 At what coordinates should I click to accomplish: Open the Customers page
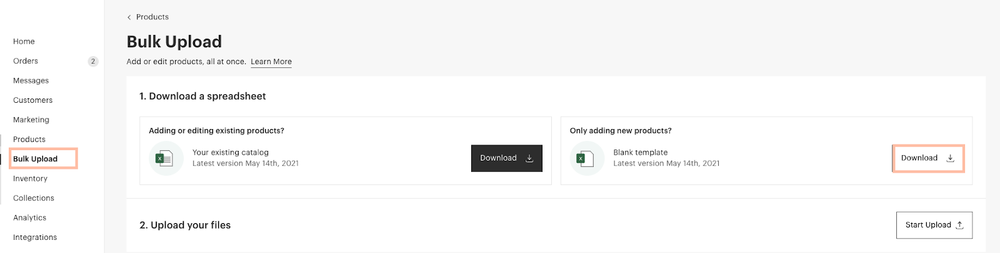coord(32,100)
